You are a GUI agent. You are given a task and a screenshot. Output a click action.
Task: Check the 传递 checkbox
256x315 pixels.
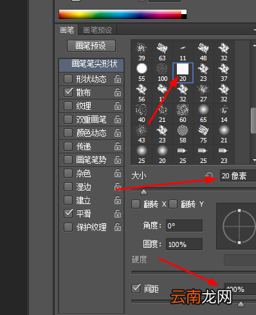click(x=68, y=146)
